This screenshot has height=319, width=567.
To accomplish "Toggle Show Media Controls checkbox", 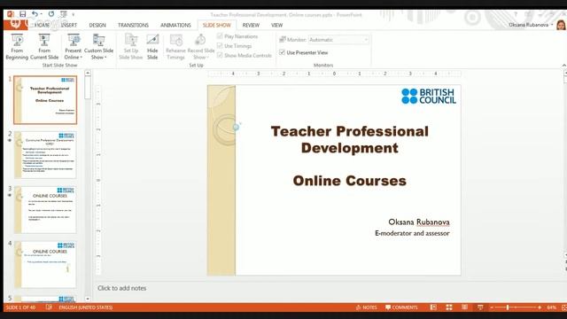I will click(220, 55).
